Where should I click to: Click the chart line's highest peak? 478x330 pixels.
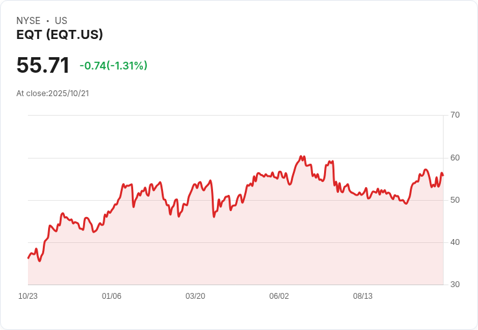tap(301, 157)
